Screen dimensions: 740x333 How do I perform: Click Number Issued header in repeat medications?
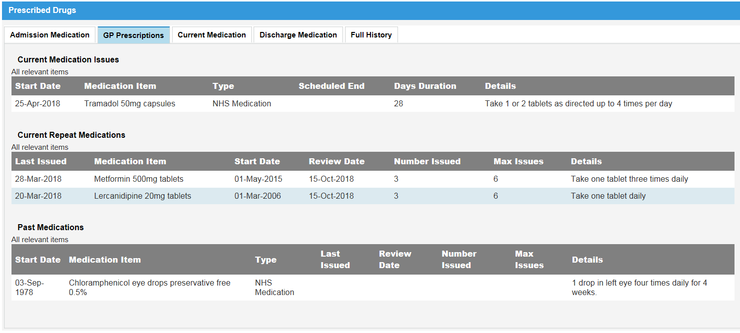(427, 161)
